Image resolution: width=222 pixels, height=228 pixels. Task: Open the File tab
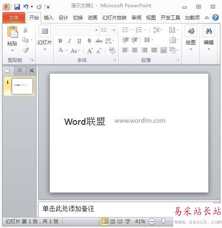coord(14,18)
